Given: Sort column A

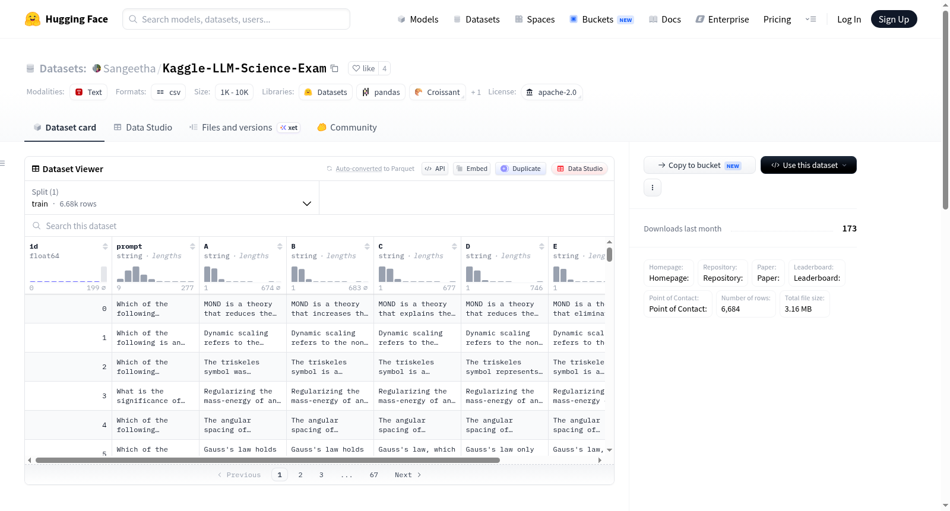Looking at the screenshot, I should click(x=280, y=246).
